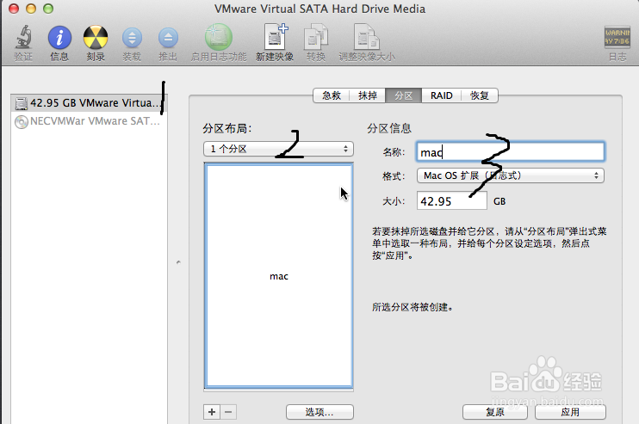This screenshot has width=639, height=424.
Task: Click the Revert (复原) button
Action: [495, 412]
